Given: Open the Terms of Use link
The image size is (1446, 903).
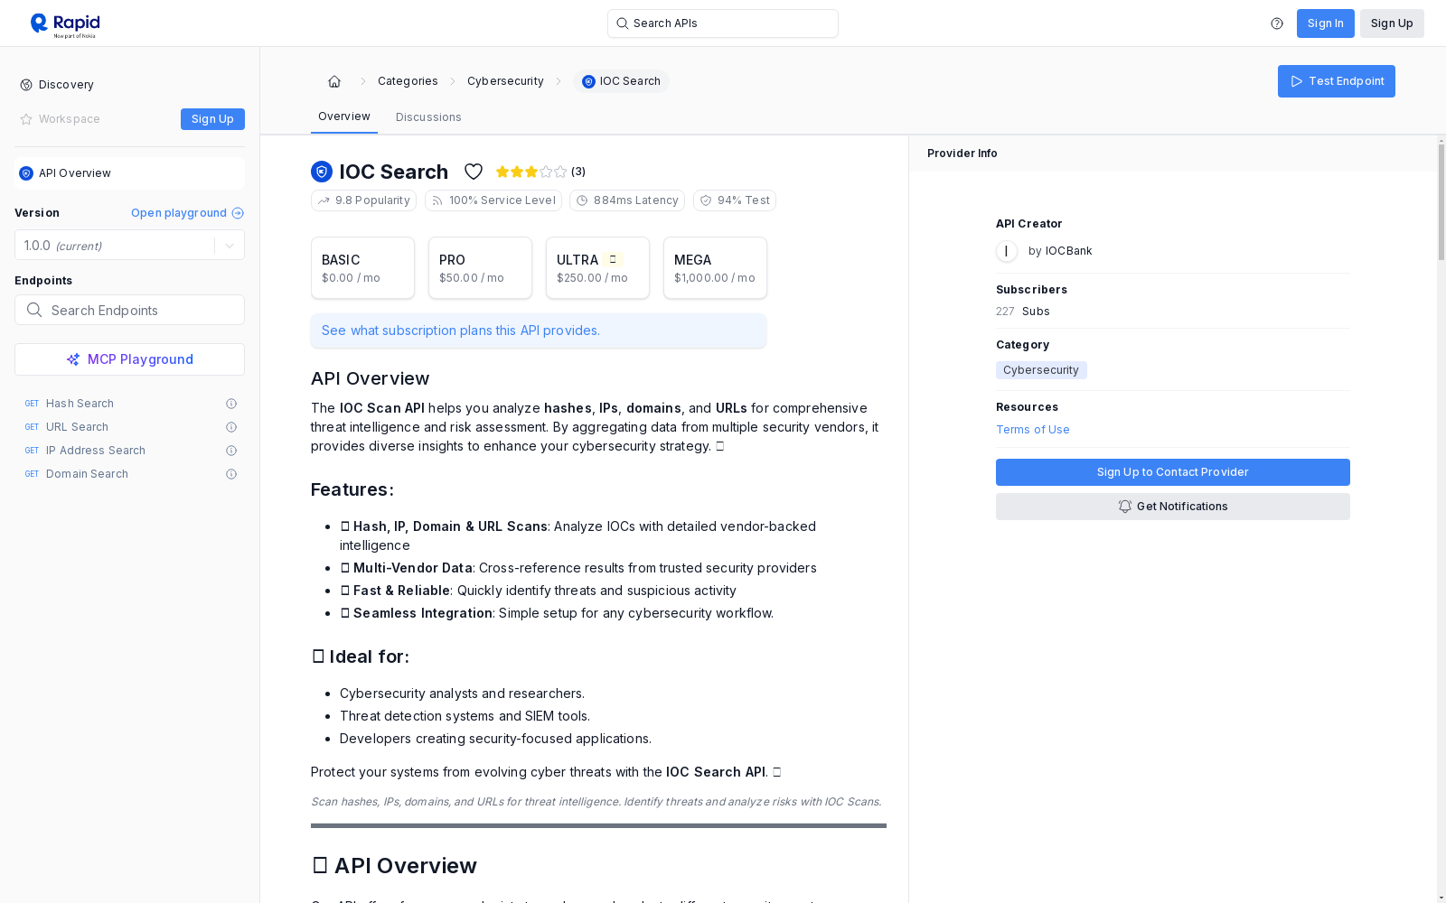Looking at the screenshot, I should coord(1033,430).
